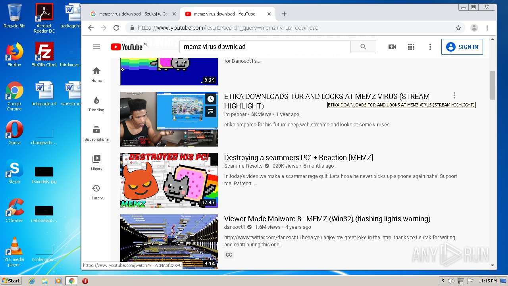Image resolution: width=508 pixels, height=286 pixels.
Task: Open the danooct1 channel link
Action: click(235, 227)
